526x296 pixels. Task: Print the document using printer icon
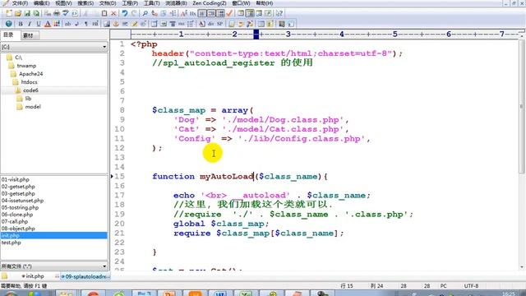coord(57,13)
